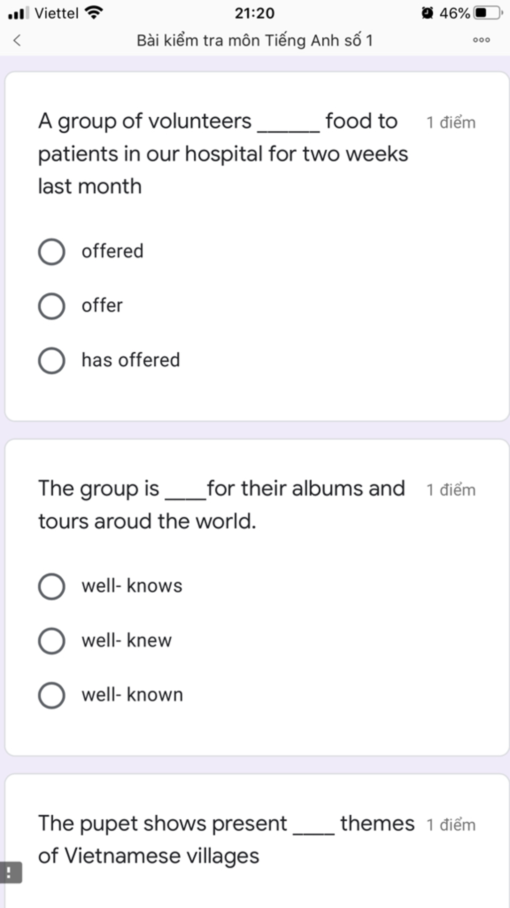The image size is (510, 908).
Task: Tap the report problem exclamation icon
Action: point(10,873)
